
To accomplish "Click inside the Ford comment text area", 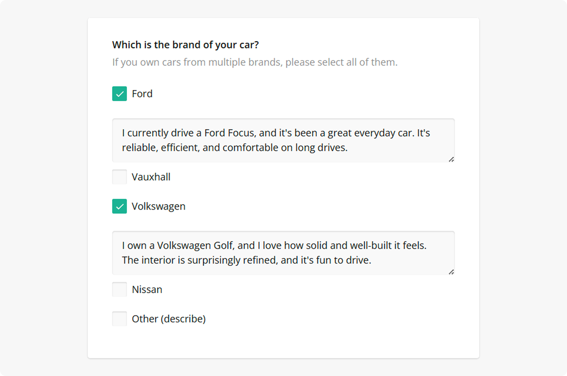I will click(x=283, y=140).
